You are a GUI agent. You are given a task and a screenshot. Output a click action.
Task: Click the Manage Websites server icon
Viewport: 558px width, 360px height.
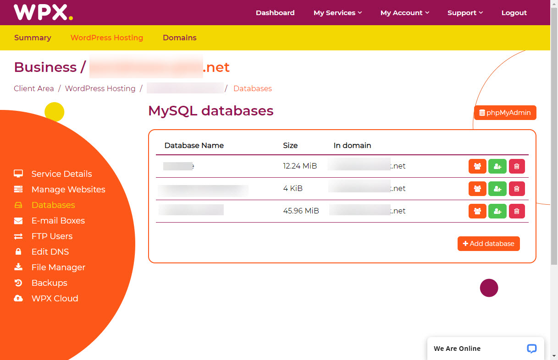(18, 189)
